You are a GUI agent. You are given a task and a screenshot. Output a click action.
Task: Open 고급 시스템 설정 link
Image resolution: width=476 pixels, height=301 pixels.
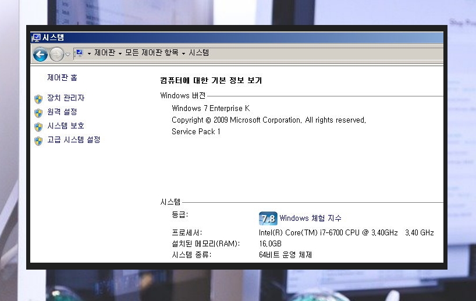[74, 139]
